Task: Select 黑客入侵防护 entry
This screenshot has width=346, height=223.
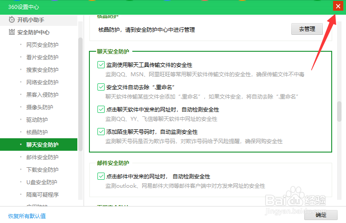Action: pos(42,95)
